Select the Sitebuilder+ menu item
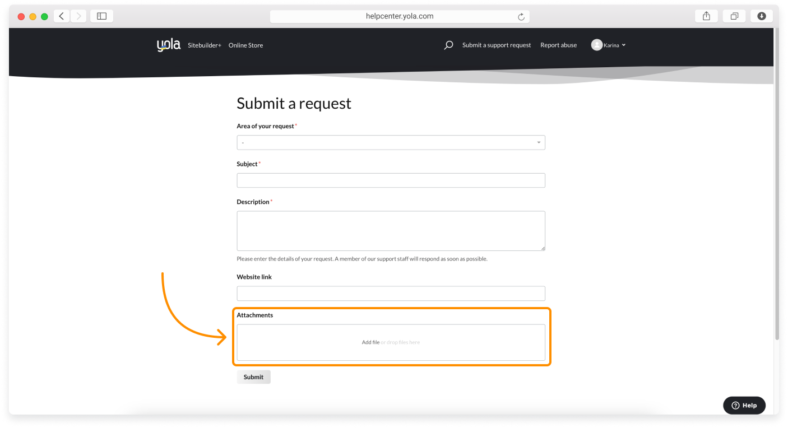The width and height of the screenshot is (788, 428). 204,45
